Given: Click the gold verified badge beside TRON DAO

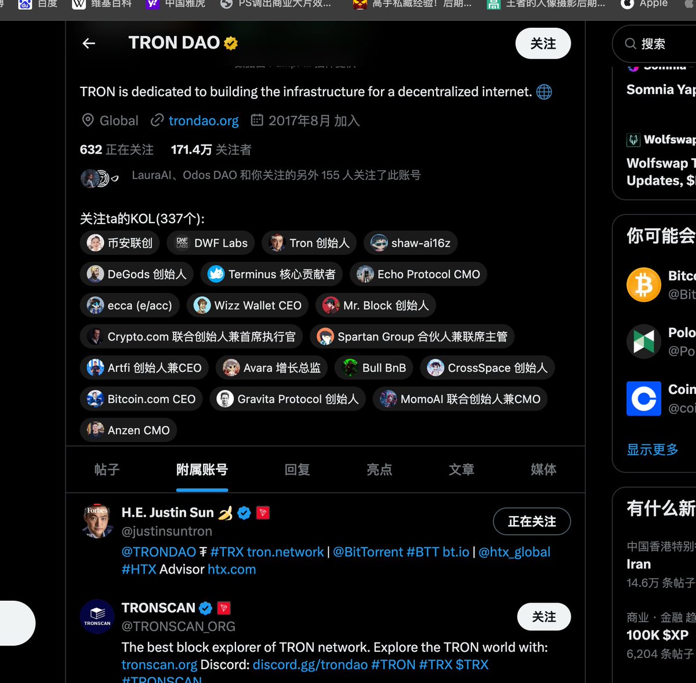Looking at the screenshot, I should [231, 43].
